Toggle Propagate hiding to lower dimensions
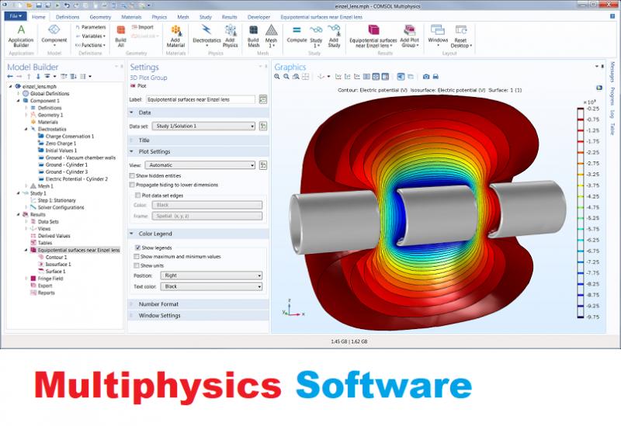The height and width of the screenshot is (426, 621). 132,185
